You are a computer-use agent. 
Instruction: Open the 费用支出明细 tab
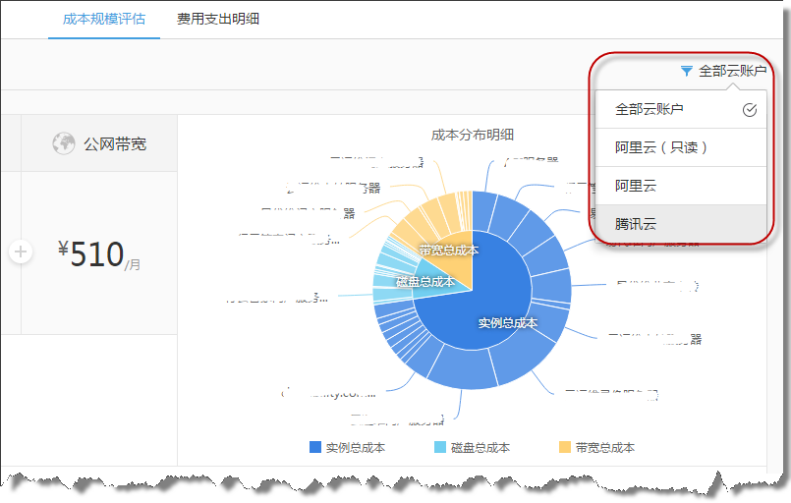218,20
